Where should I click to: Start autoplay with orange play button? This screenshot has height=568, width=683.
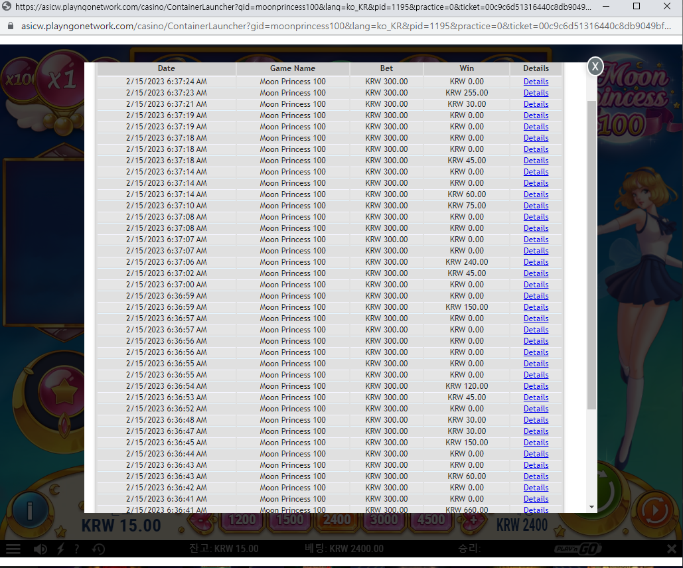click(x=654, y=510)
